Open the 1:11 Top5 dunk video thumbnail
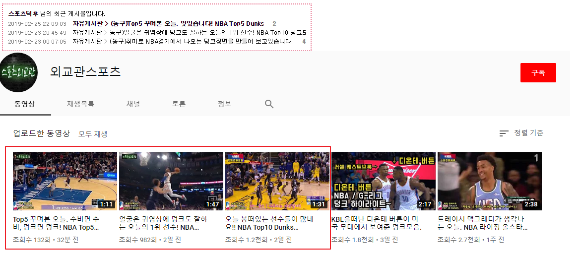The width and height of the screenshot is (582, 257). tap(65, 181)
